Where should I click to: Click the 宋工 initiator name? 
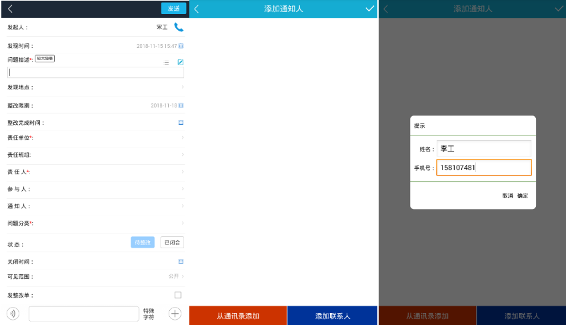[162, 27]
